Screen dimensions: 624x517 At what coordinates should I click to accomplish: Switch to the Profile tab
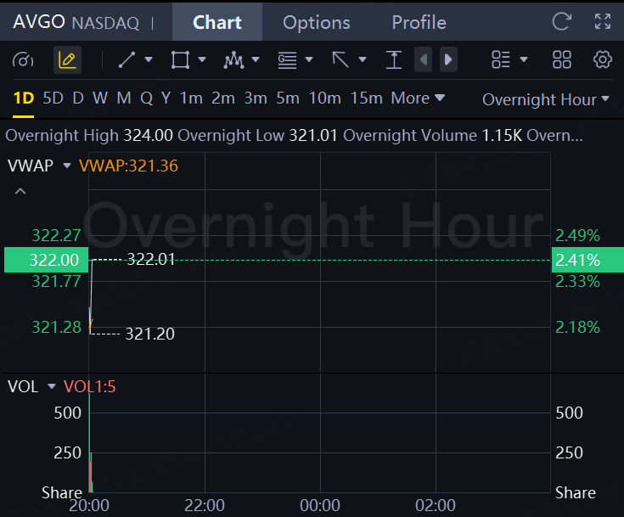[x=419, y=22]
